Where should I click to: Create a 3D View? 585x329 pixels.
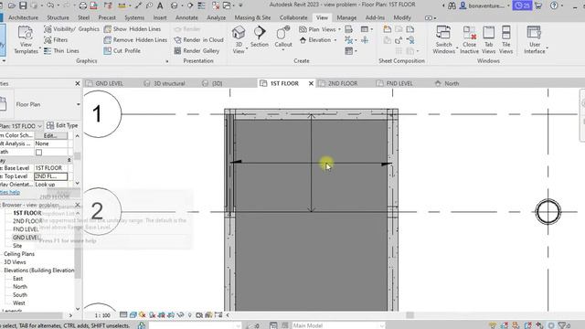239,40
